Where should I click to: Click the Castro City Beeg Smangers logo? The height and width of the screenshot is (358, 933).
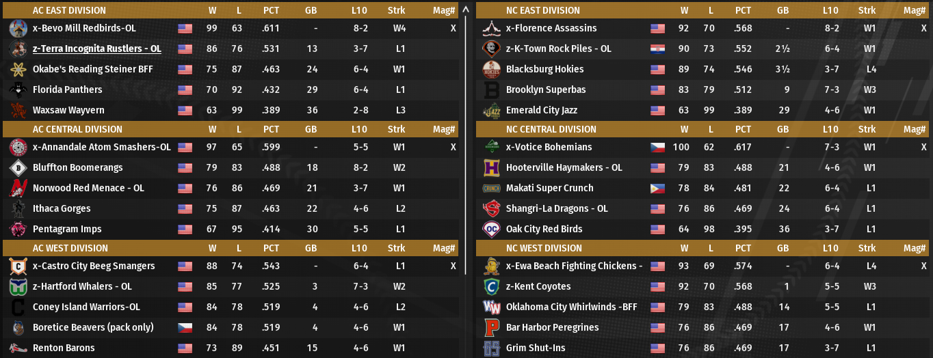point(18,266)
